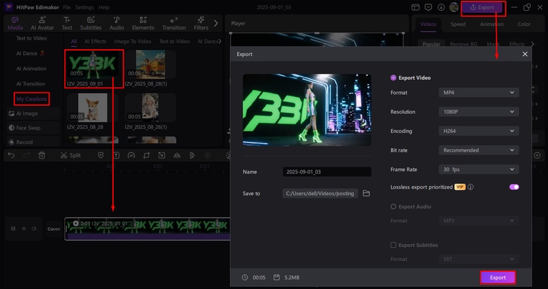Click the Export button in dialog footer

[x=498, y=277]
